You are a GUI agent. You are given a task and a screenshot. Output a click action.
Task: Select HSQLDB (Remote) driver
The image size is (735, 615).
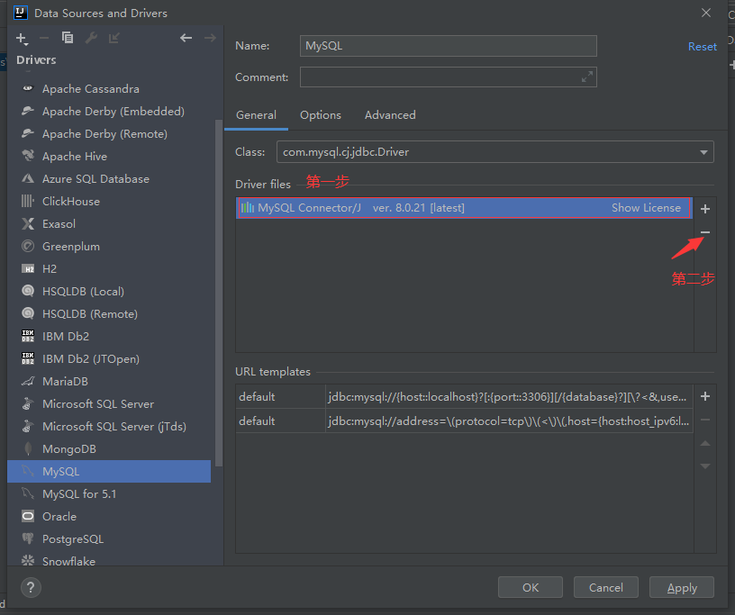coord(109,313)
